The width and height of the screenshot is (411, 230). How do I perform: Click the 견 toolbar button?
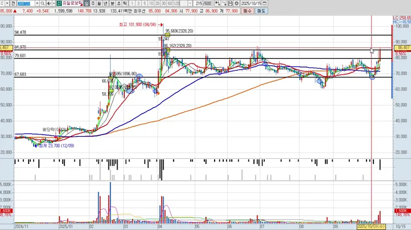pyautogui.click(x=13, y=3)
